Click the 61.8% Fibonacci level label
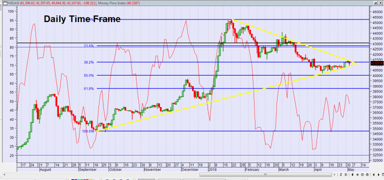Image resolution: width=384 pixels, height=180 pixels. pos(88,88)
